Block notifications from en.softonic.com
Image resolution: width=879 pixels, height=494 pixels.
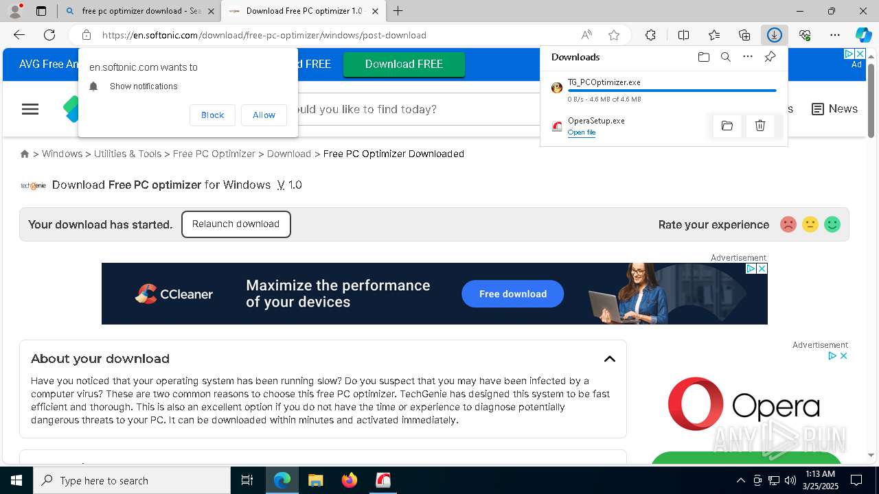pyautogui.click(x=212, y=115)
